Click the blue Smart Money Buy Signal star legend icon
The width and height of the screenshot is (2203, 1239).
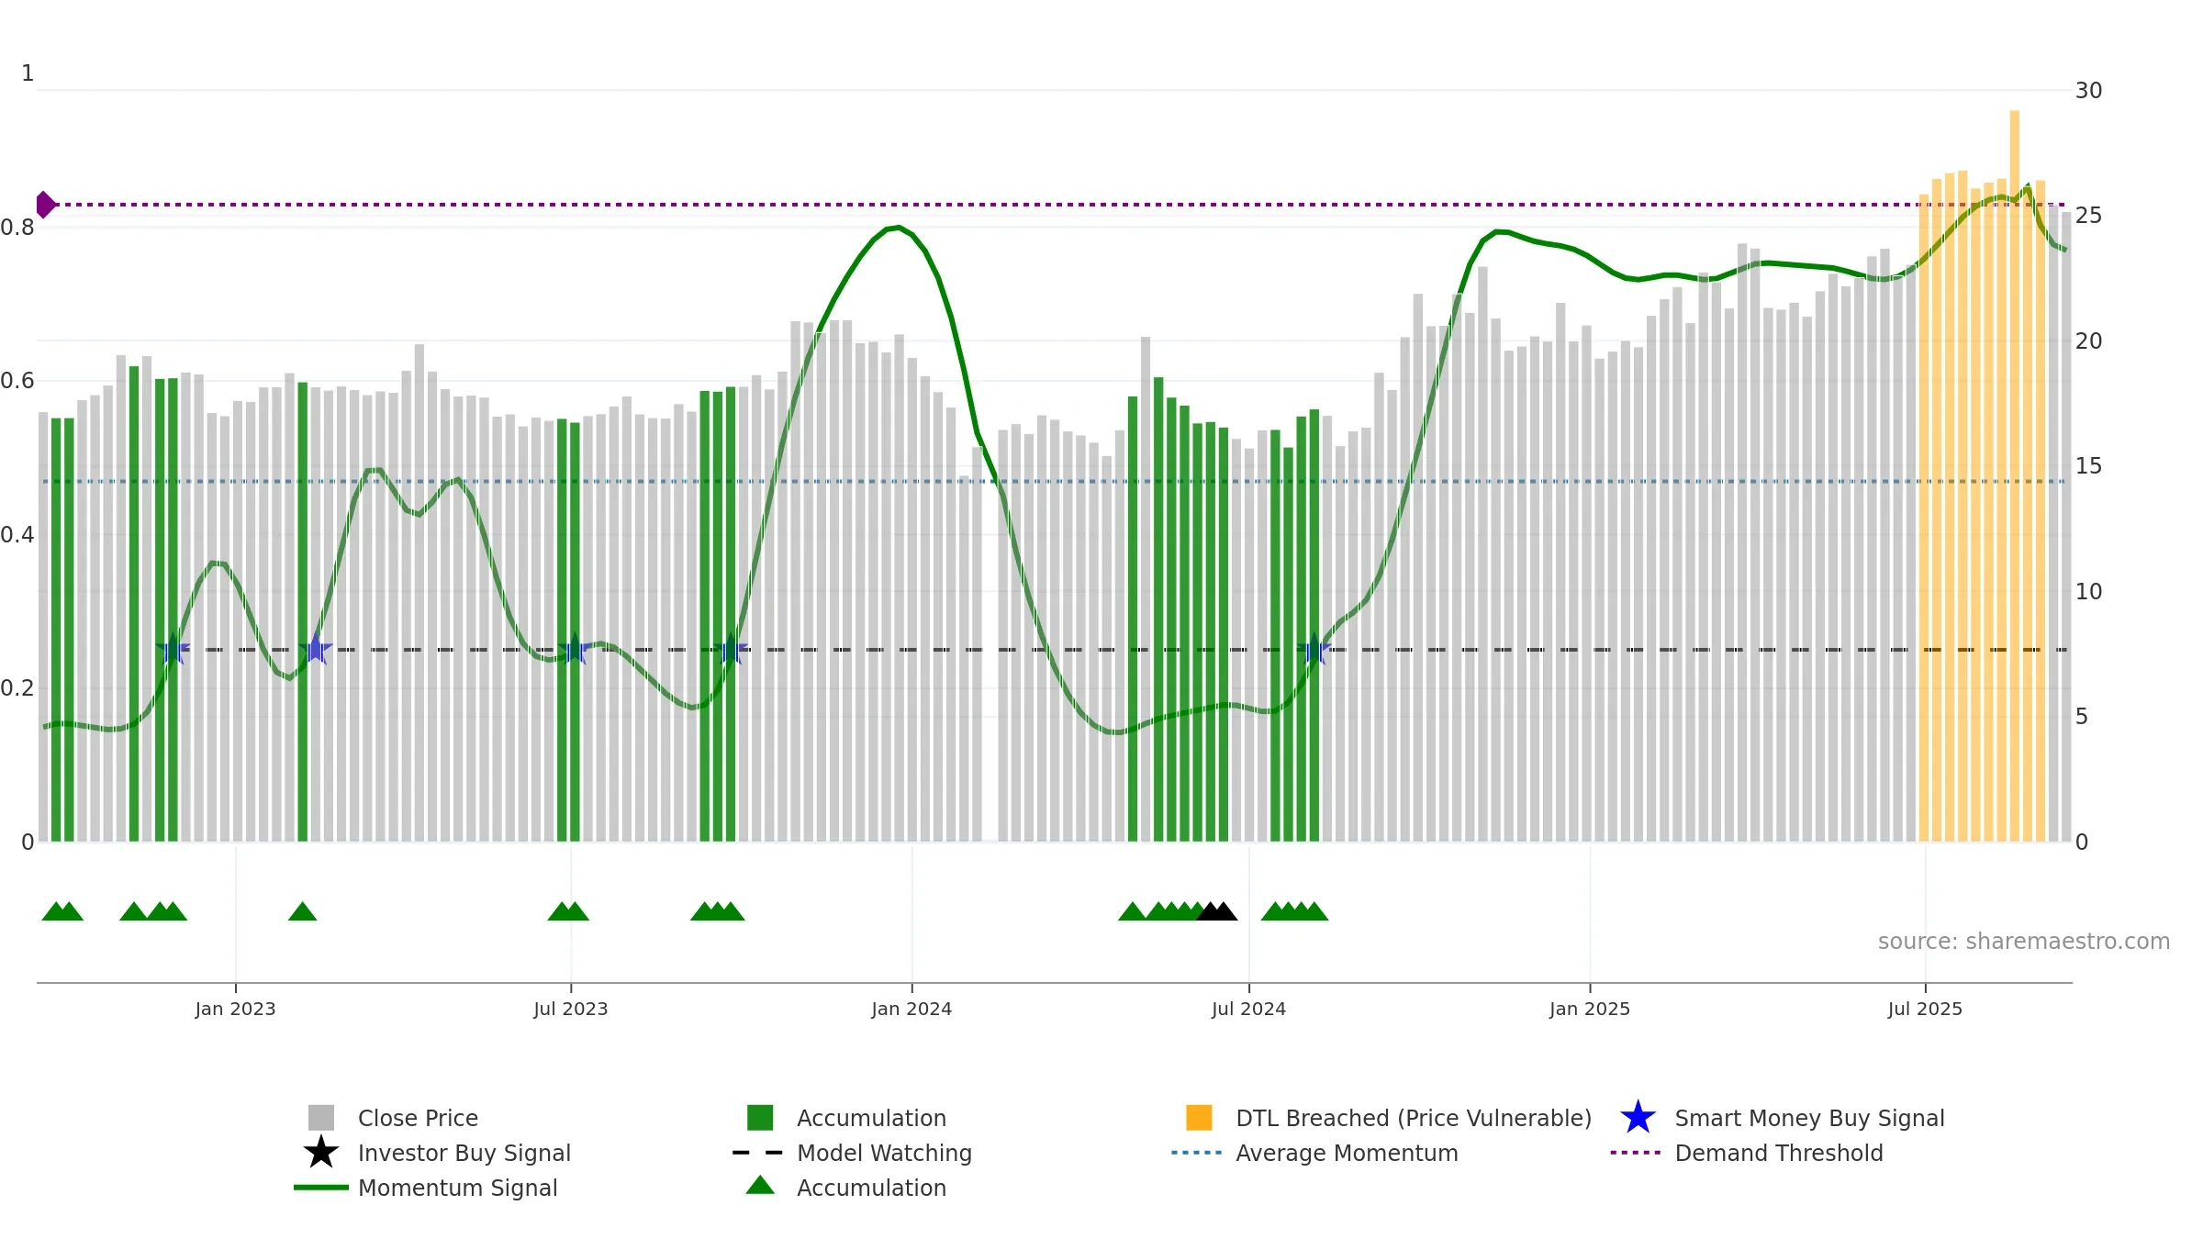pyautogui.click(x=1638, y=1118)
